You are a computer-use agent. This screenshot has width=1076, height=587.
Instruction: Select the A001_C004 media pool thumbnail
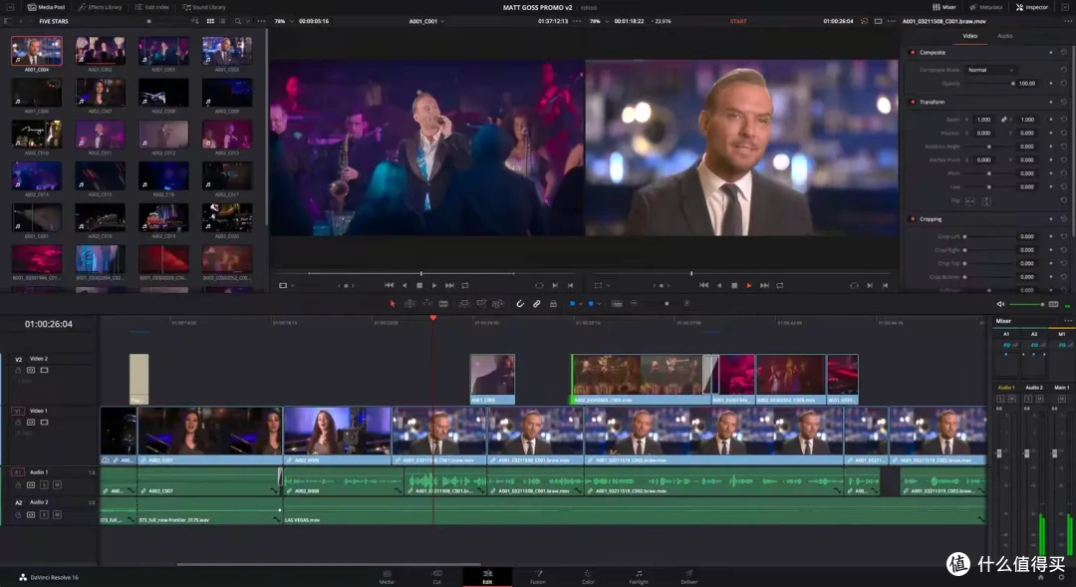tap(37, 52)
